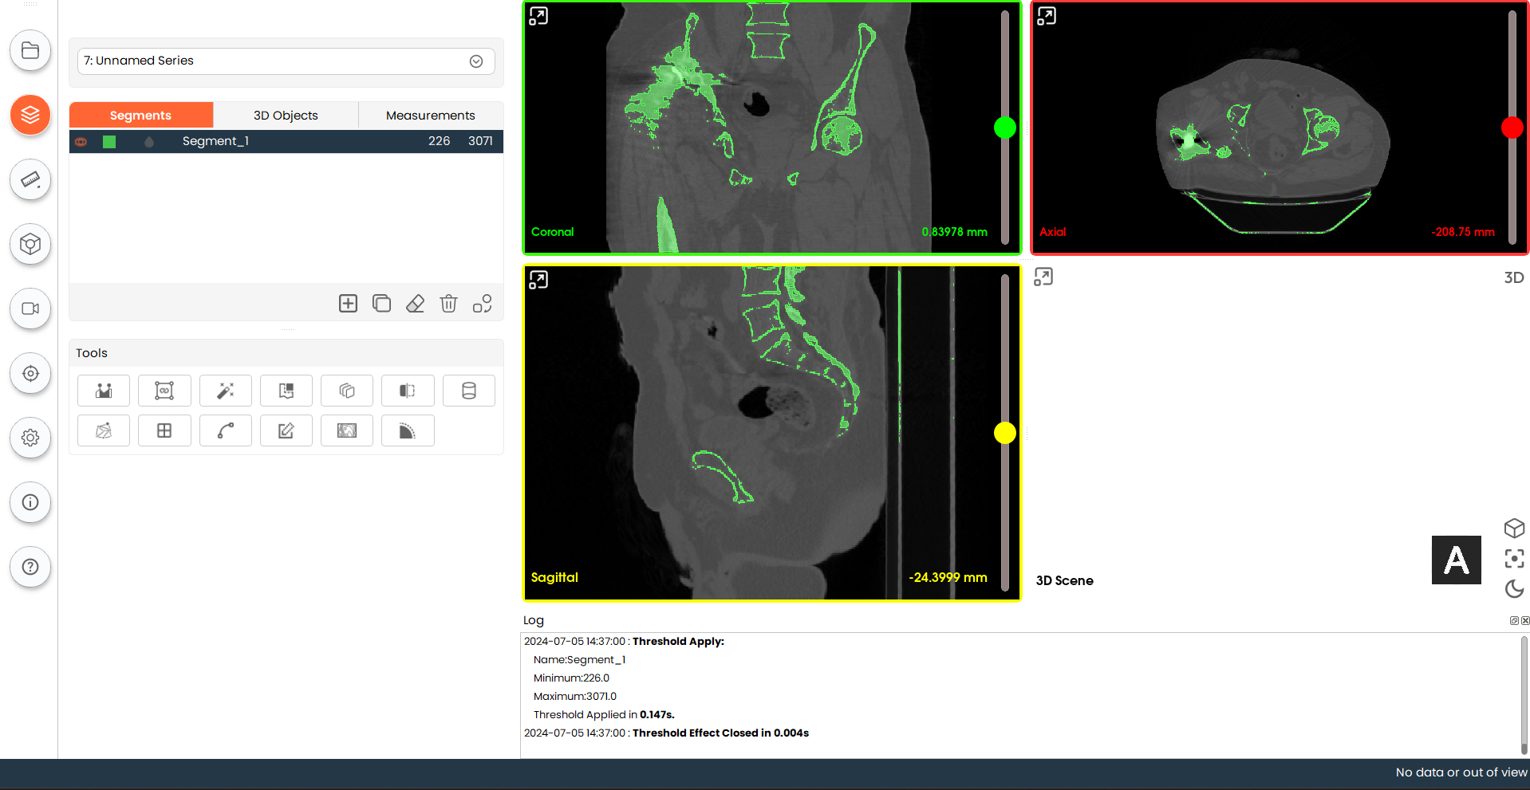
Task: Open the Measurements tab
Action: click(430, 116)
